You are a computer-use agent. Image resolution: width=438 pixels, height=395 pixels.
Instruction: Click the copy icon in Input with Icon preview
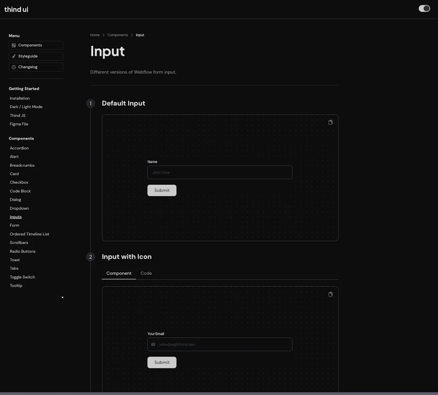[330, 294]
